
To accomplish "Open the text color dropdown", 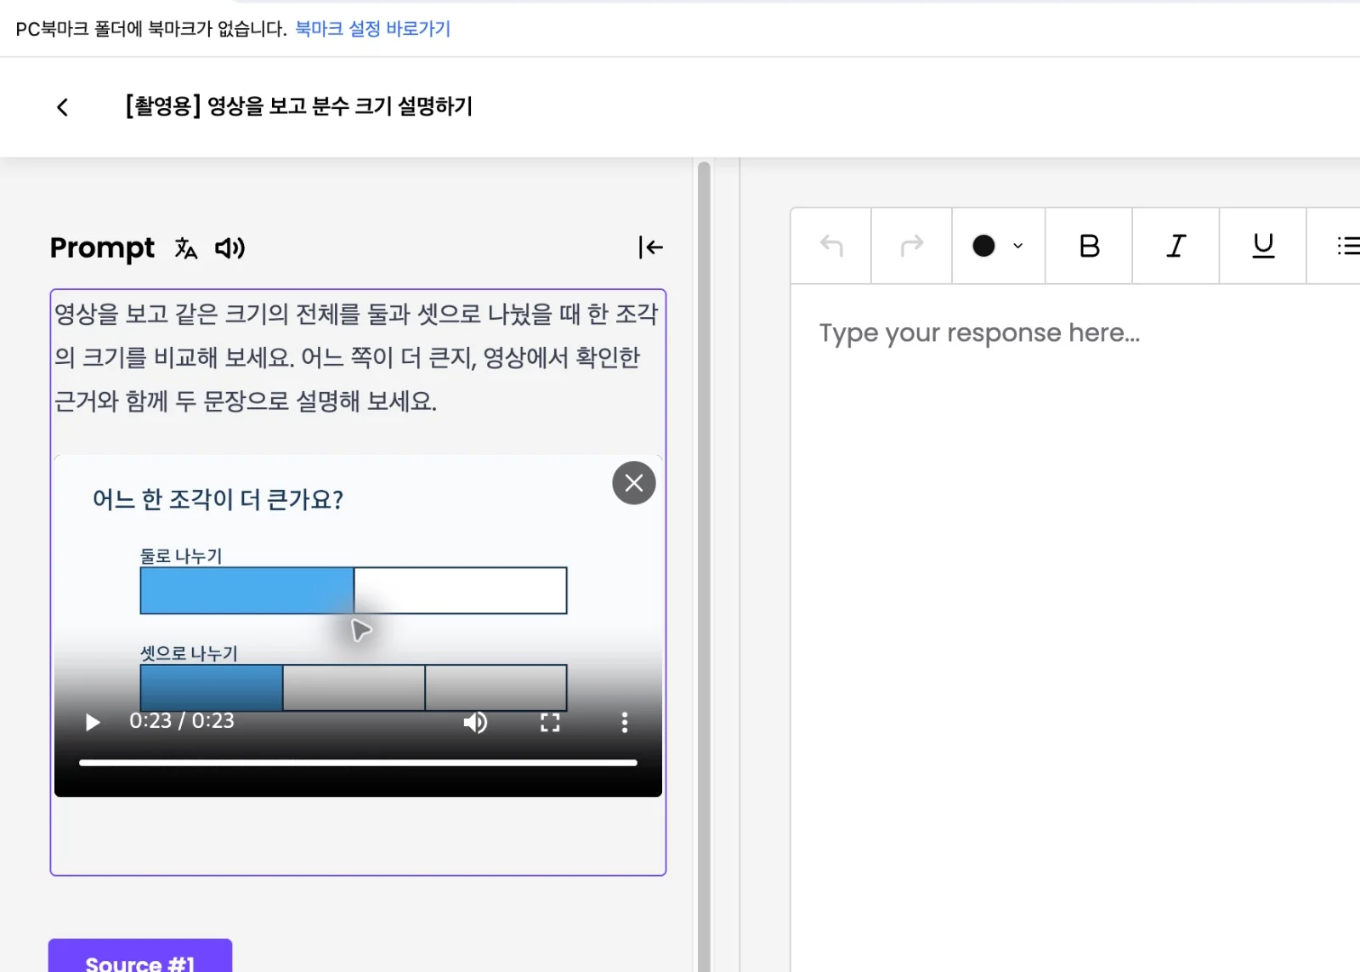I will click(x=998, y=246).
